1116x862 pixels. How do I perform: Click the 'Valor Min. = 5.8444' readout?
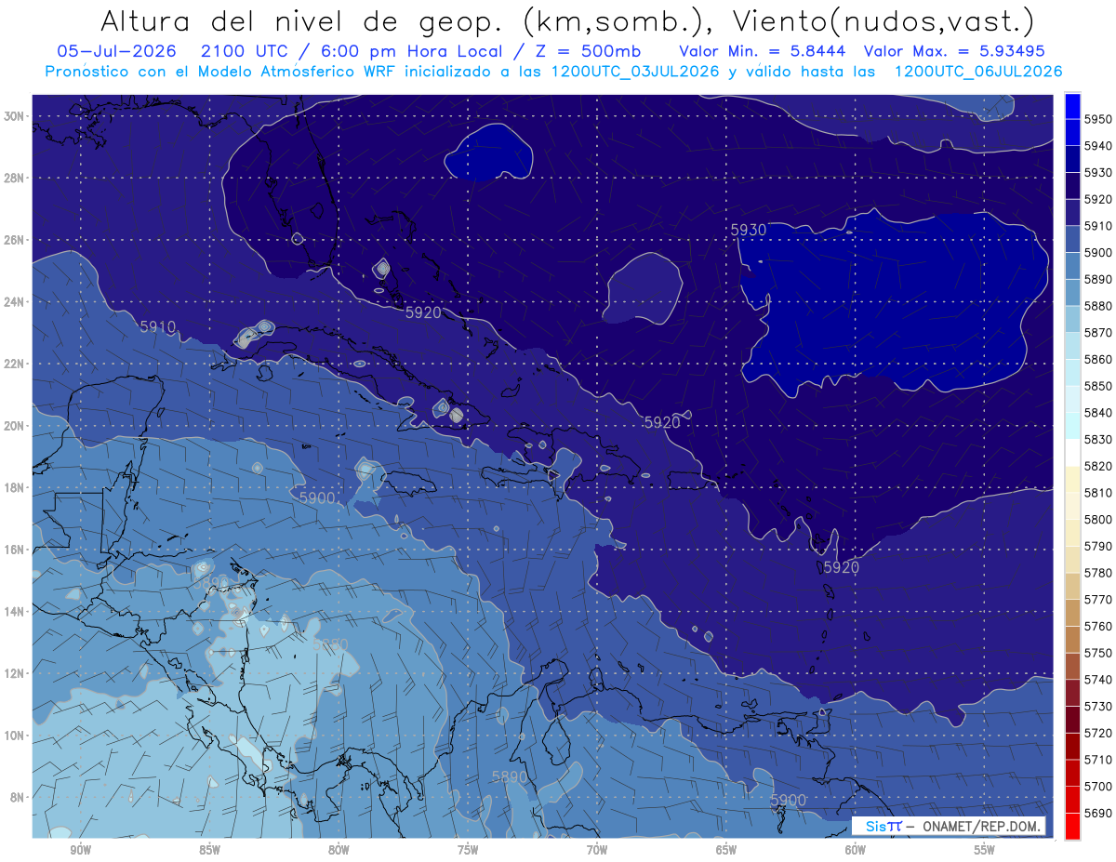[763, 51]
